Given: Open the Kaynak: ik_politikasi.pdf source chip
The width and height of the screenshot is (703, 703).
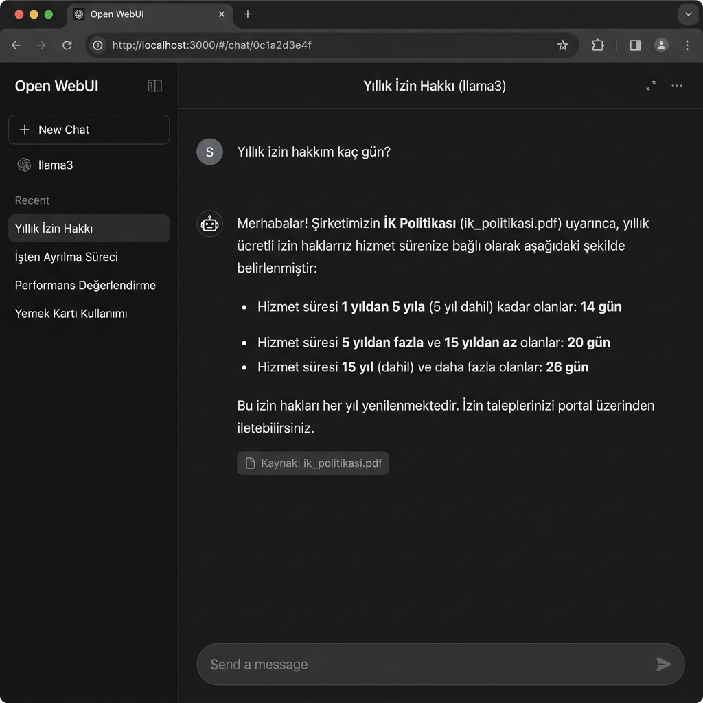Looking at the screenshot, I should click(313, 463).
